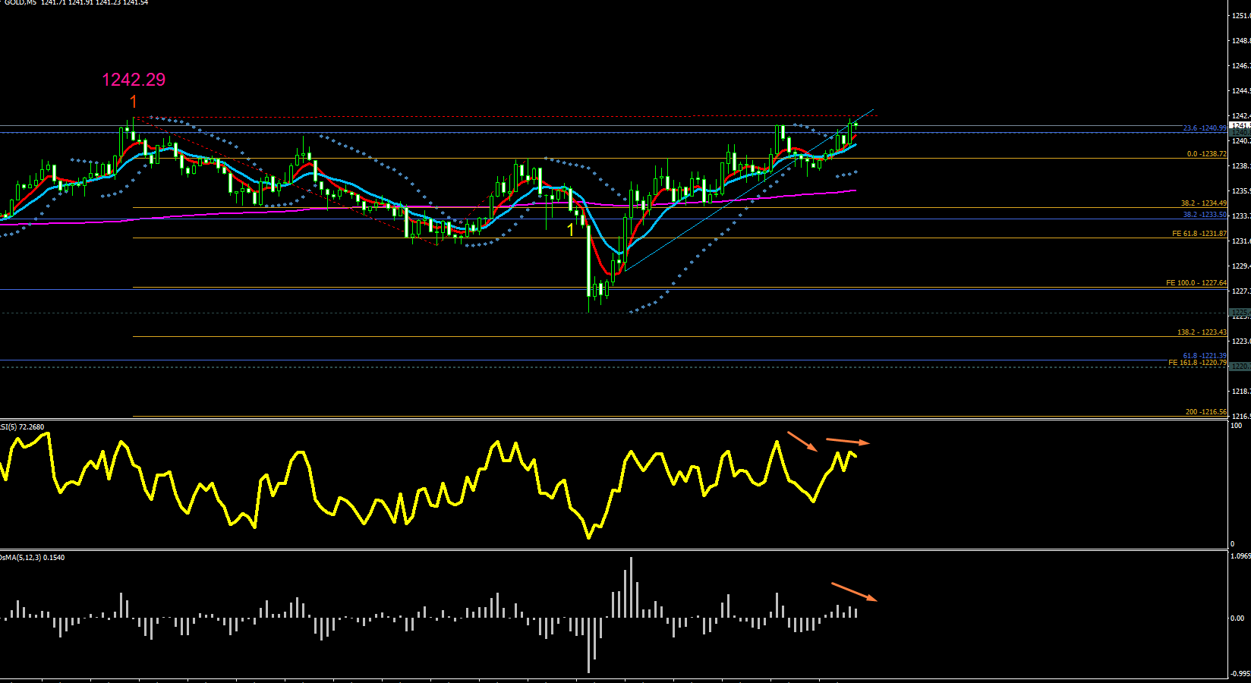Select the left orange arrow above RSI peak

[802, 442]
